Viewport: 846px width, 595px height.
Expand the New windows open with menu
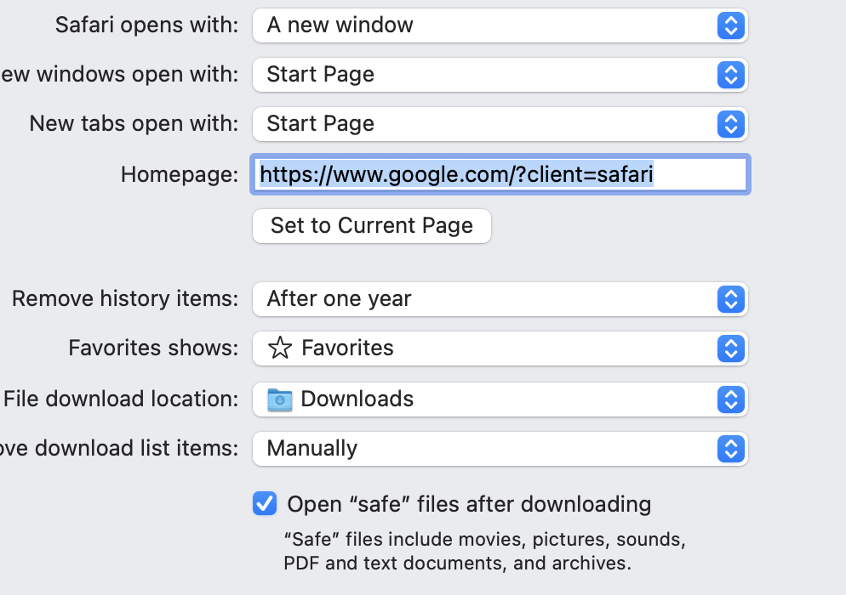[499, 75]
